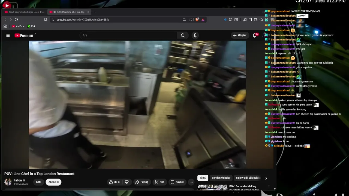This screenshot has width=349, height=196.
Task: Open the Fallow channel name link
Action: coord(18,180)
